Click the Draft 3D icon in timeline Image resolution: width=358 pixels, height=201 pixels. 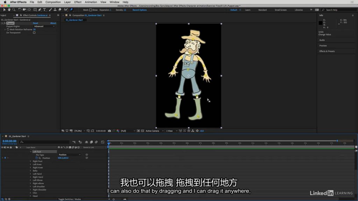(x=80, y=142)
